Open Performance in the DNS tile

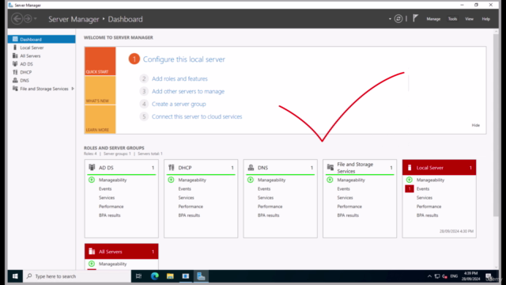270,207
